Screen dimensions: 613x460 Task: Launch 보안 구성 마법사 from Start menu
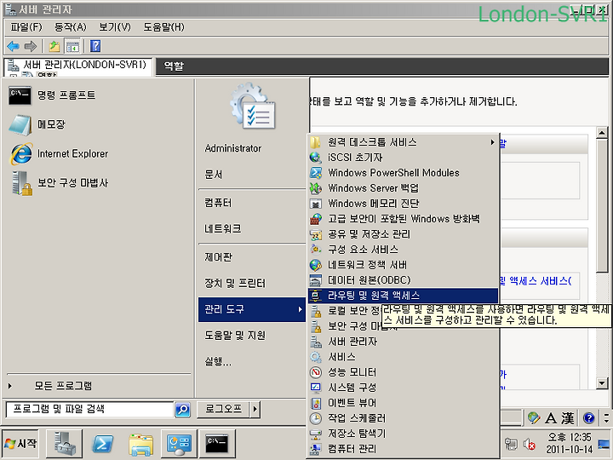[x=98, y=183]
